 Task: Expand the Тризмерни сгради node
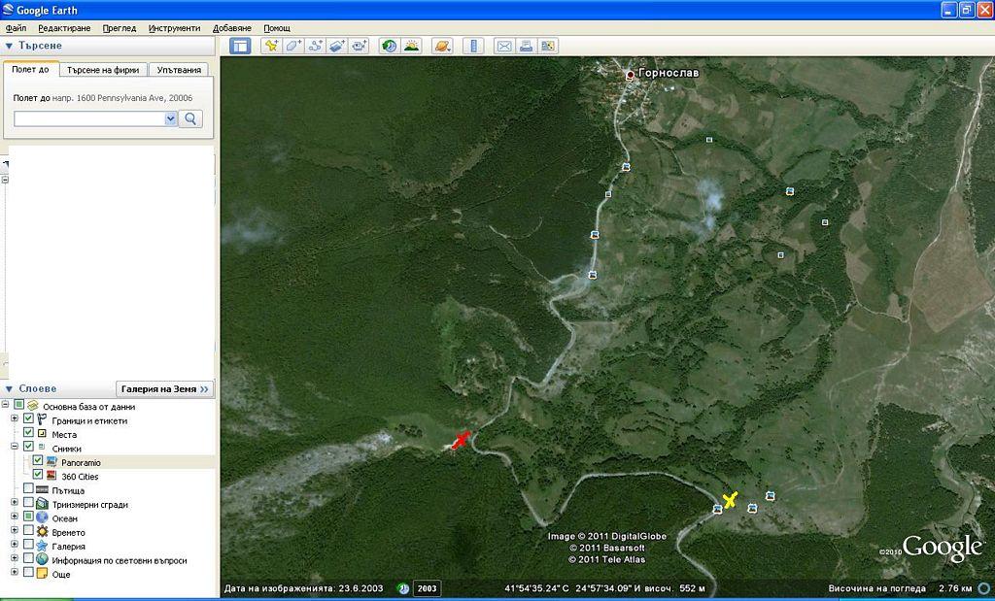(15, 503)
